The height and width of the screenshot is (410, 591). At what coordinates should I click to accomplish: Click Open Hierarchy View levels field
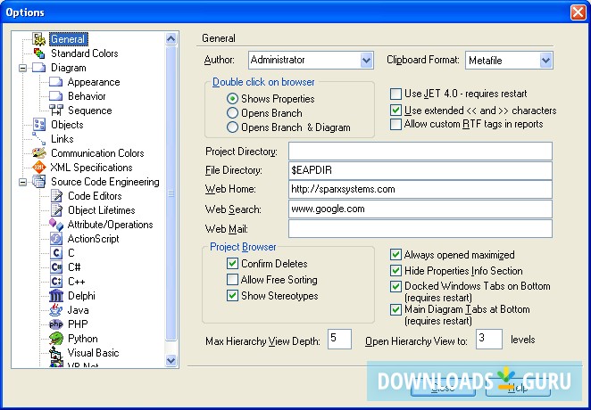click(x=489, y=339)
